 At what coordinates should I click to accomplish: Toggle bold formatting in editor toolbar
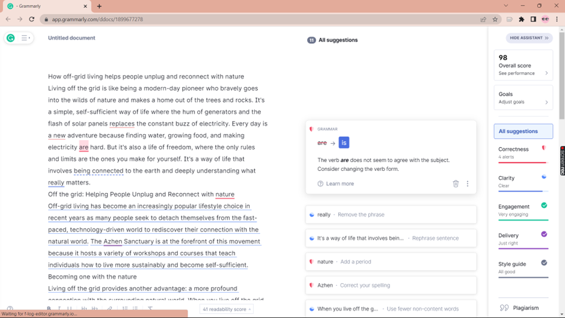tap(49, 308)
